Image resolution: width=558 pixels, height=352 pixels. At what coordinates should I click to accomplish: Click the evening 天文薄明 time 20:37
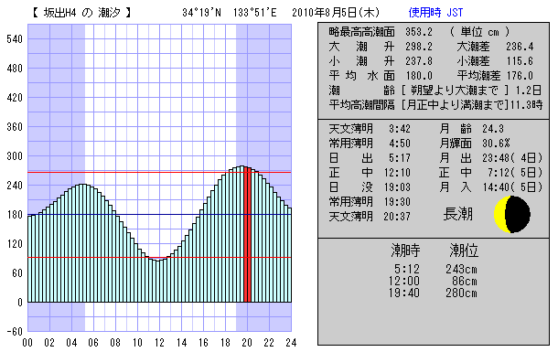(x=397, y=216)
